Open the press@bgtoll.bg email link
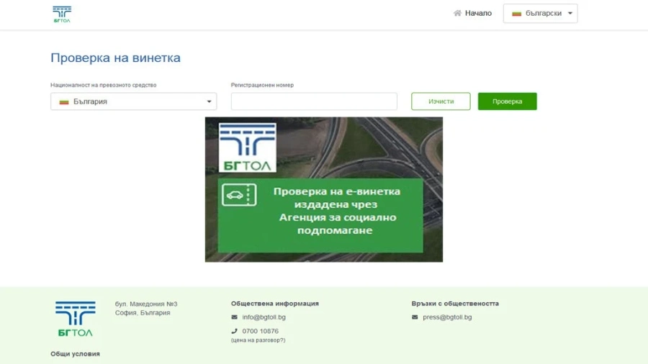The width and height of the screenshot is (648, 364). point(447,317)
